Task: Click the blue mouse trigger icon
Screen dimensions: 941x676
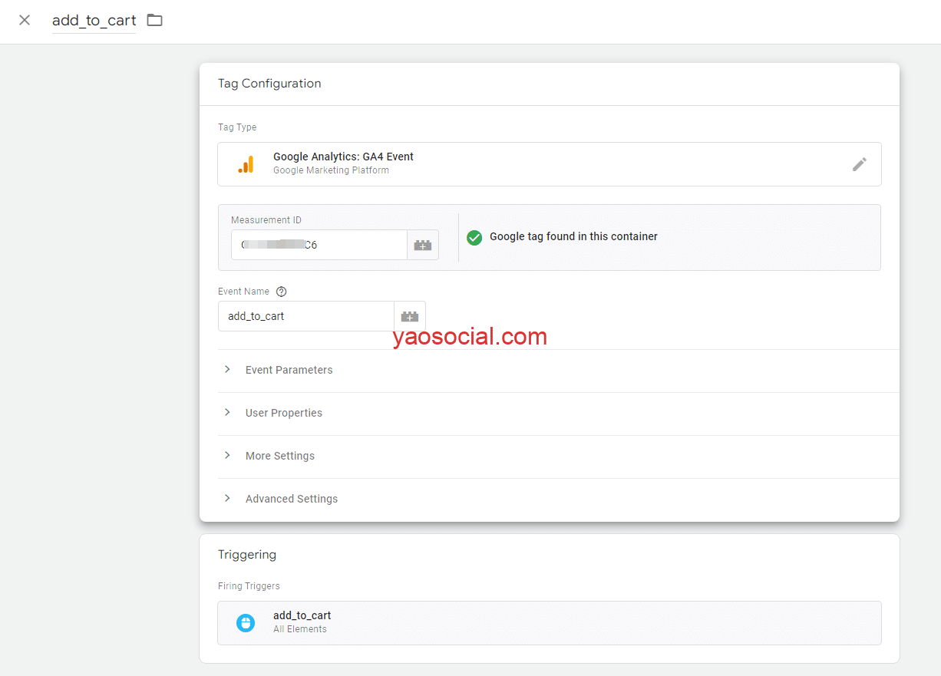Action: point(246,622)
